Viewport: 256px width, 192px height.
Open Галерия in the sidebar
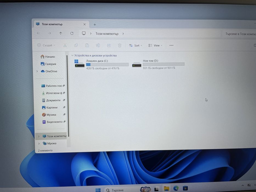tap(48, 64)
